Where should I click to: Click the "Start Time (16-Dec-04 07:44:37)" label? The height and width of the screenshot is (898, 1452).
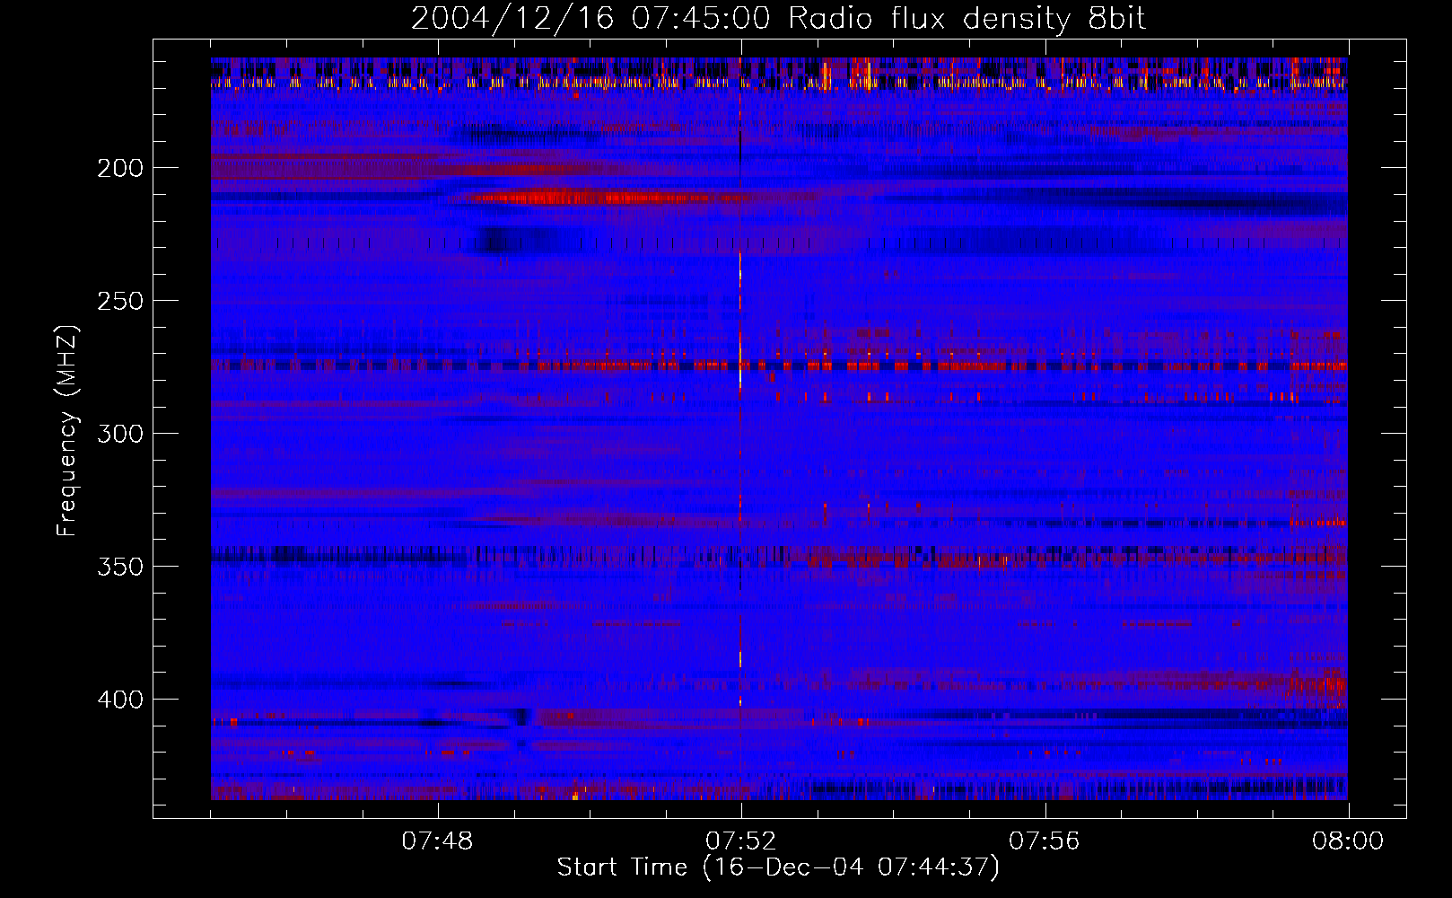[x=778, y=867]
